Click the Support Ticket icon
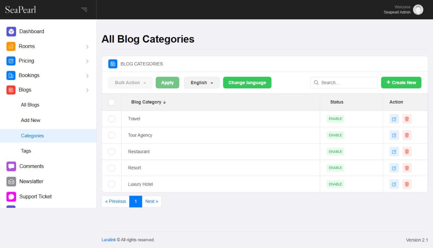433x248 pixels. tap(11, 197)
